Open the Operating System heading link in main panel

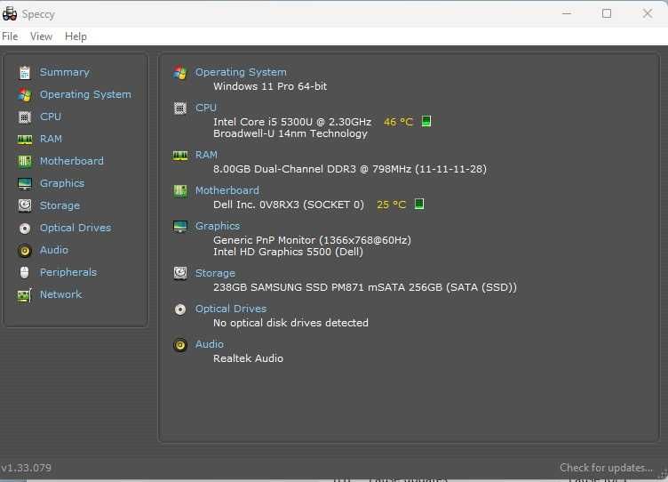(241, 72)
